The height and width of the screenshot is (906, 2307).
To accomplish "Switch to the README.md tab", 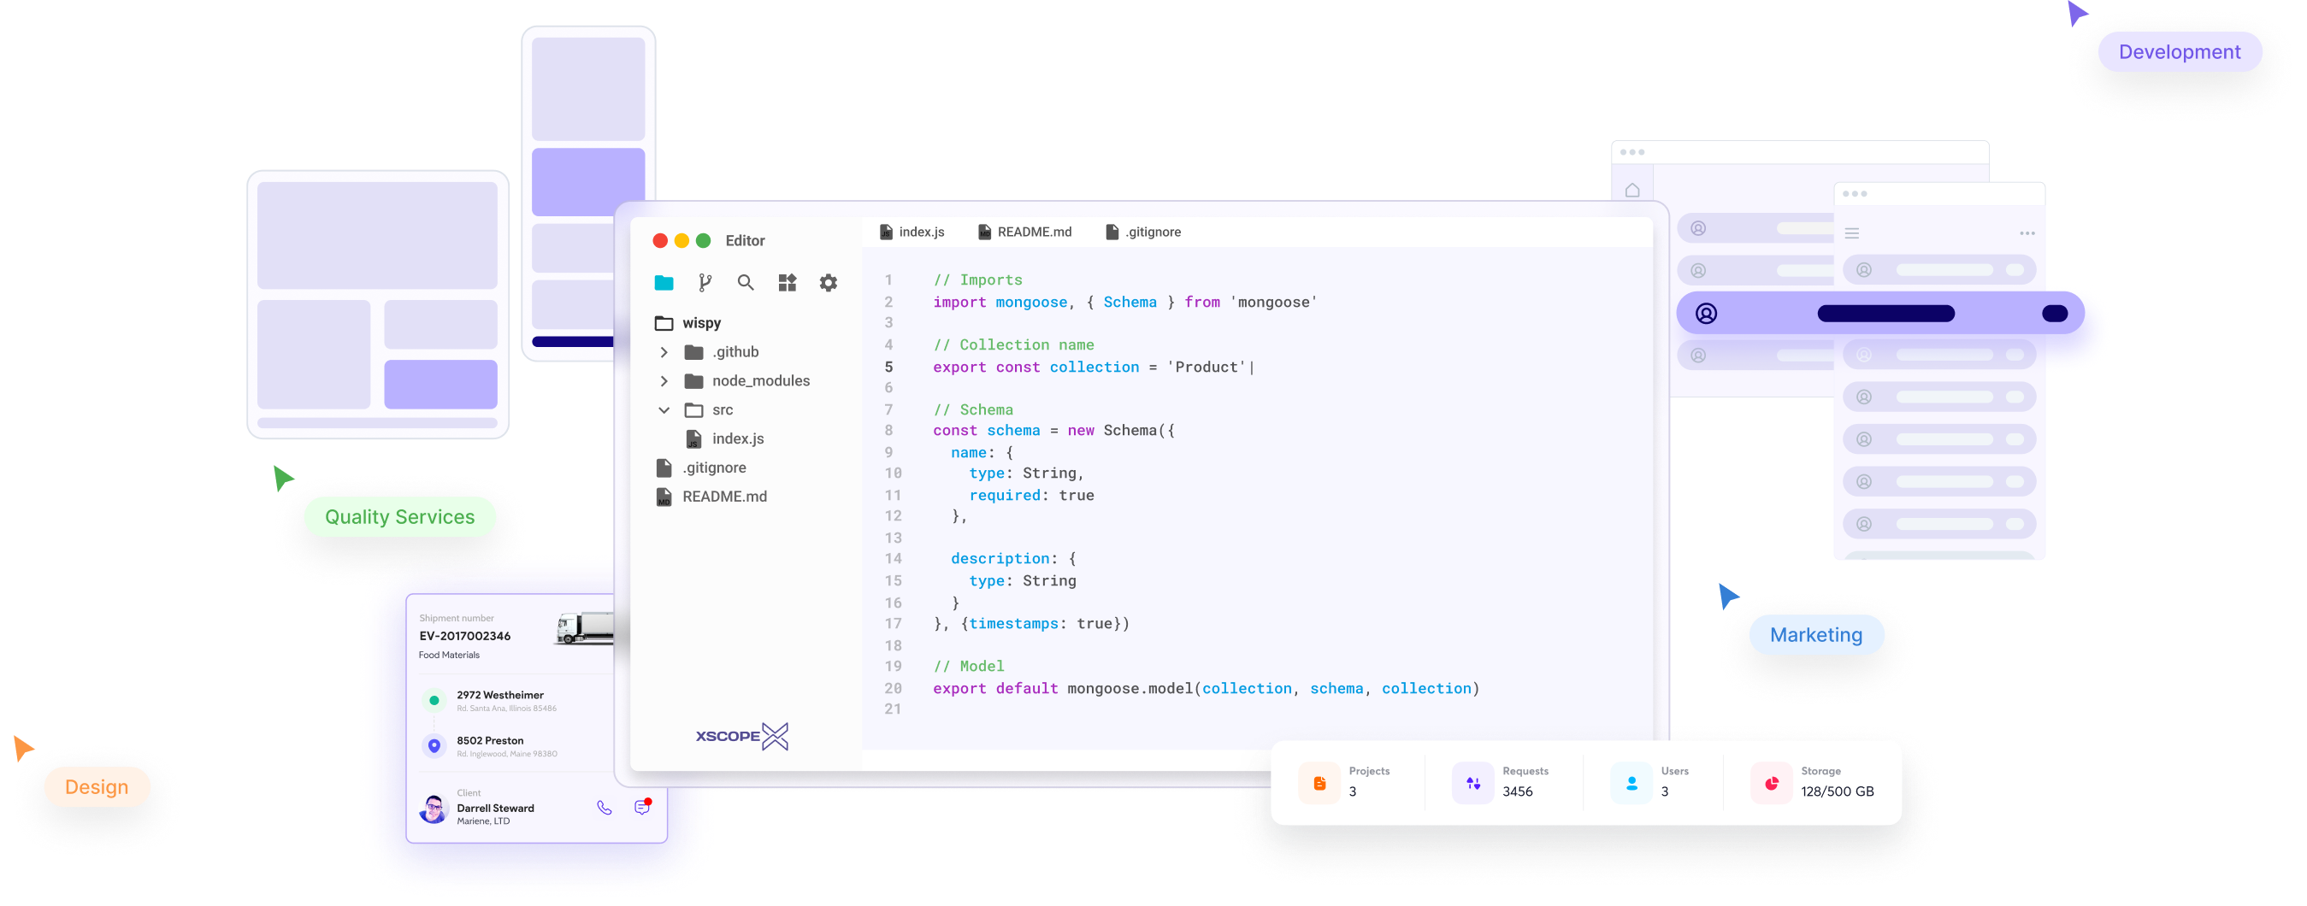I will click(x=1024, y=232).
